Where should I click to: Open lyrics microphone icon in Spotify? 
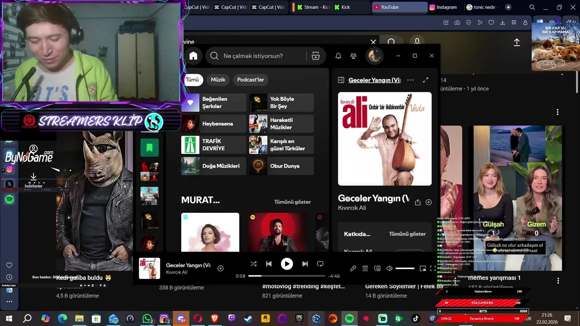coord(353,268)
